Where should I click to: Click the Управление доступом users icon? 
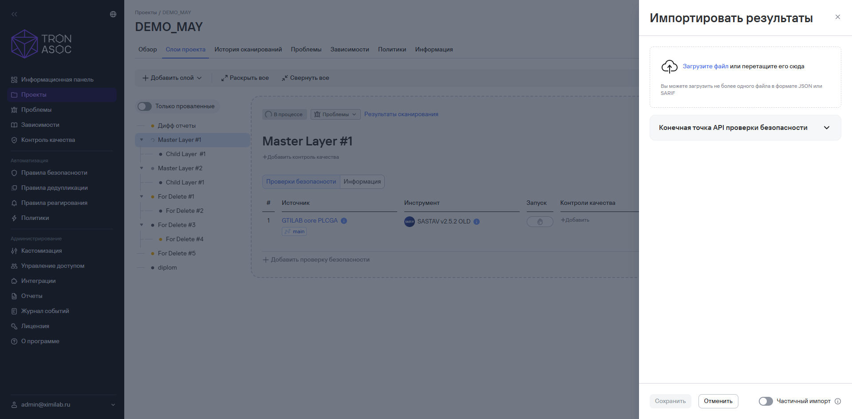pyautogui.click(x=14, y=266)
